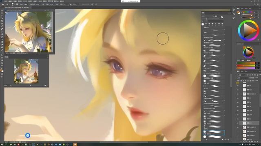Open the layer fill dropdown
Viewport: 261px width, 146px height.
[x=257, y=81]
